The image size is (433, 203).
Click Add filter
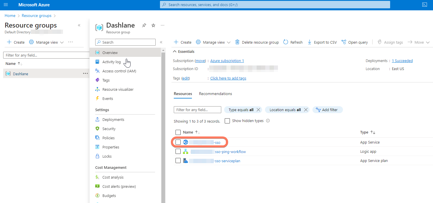click(327, 110)
